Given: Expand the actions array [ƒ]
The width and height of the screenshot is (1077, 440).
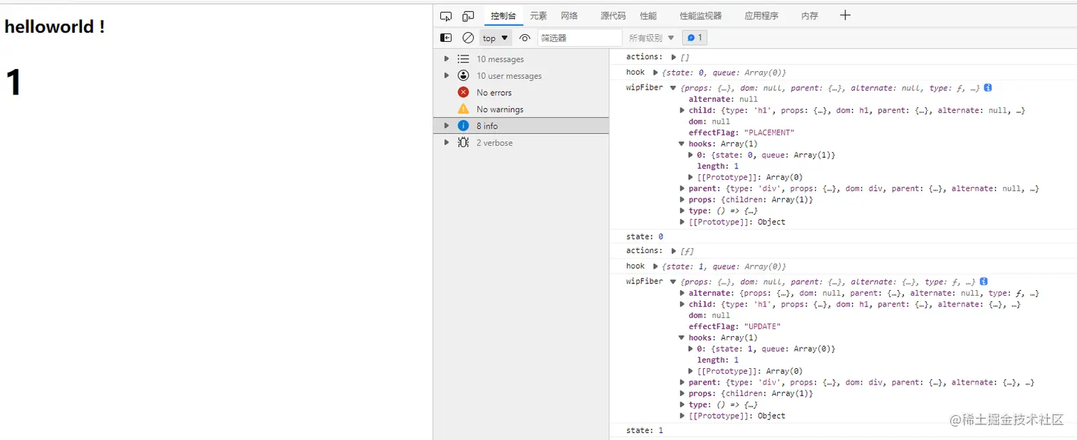Looking at the screenshot, I should pos(674,251).
